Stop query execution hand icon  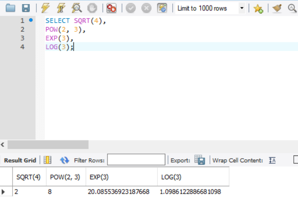(x=92, y=8)
